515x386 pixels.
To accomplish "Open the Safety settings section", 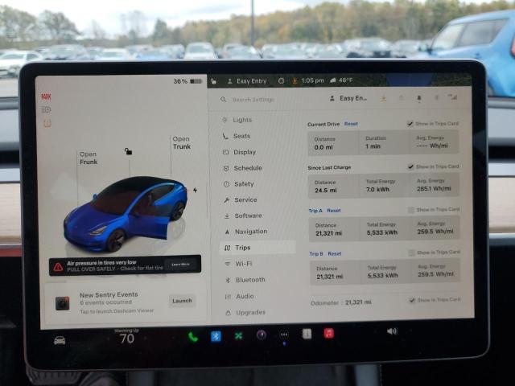I will 243,184.
